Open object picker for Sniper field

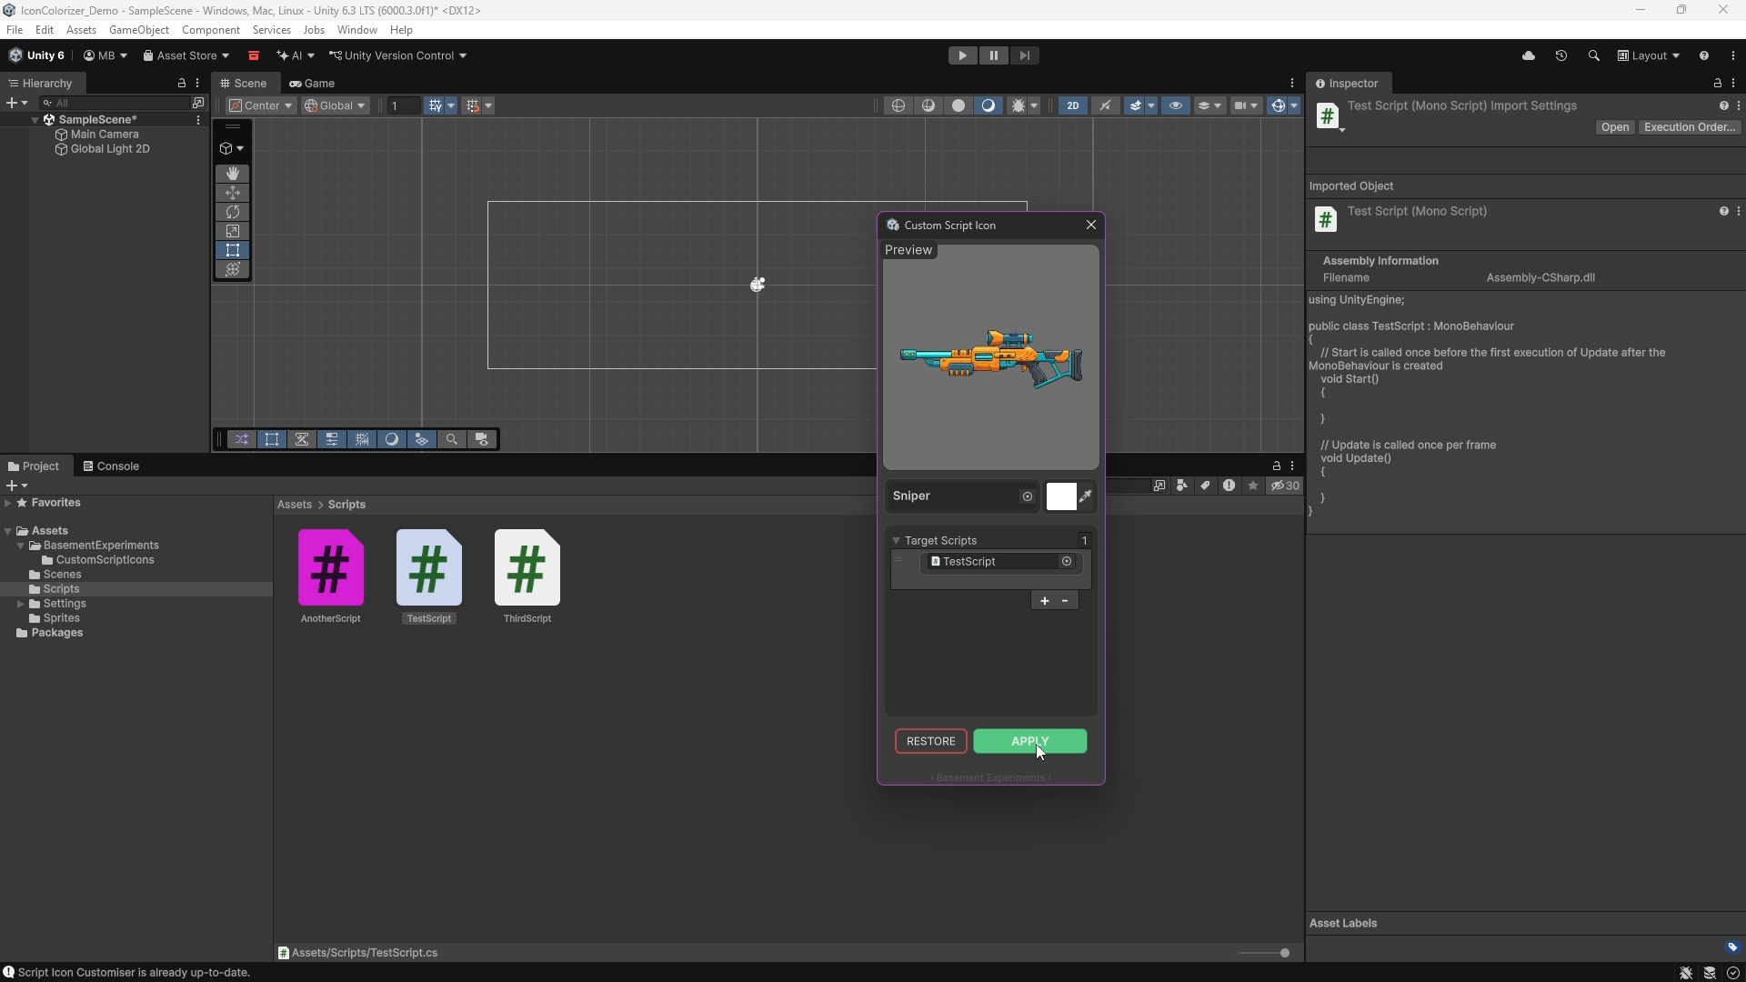1028,496
